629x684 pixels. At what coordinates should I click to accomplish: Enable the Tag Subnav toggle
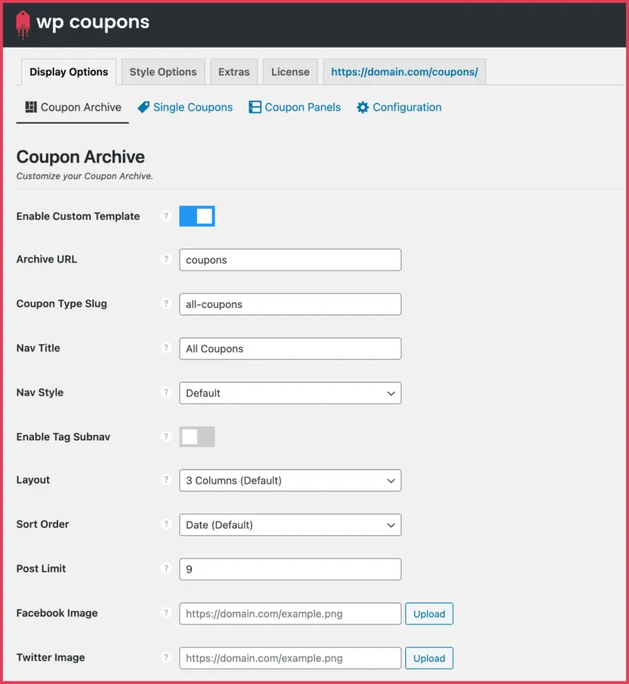pos(197,436)
